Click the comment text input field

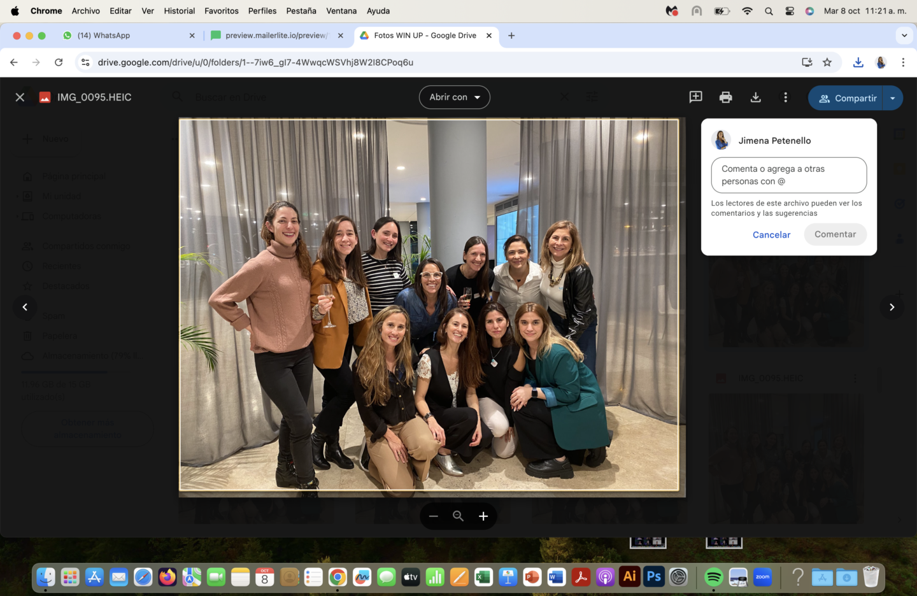[788, 175]
